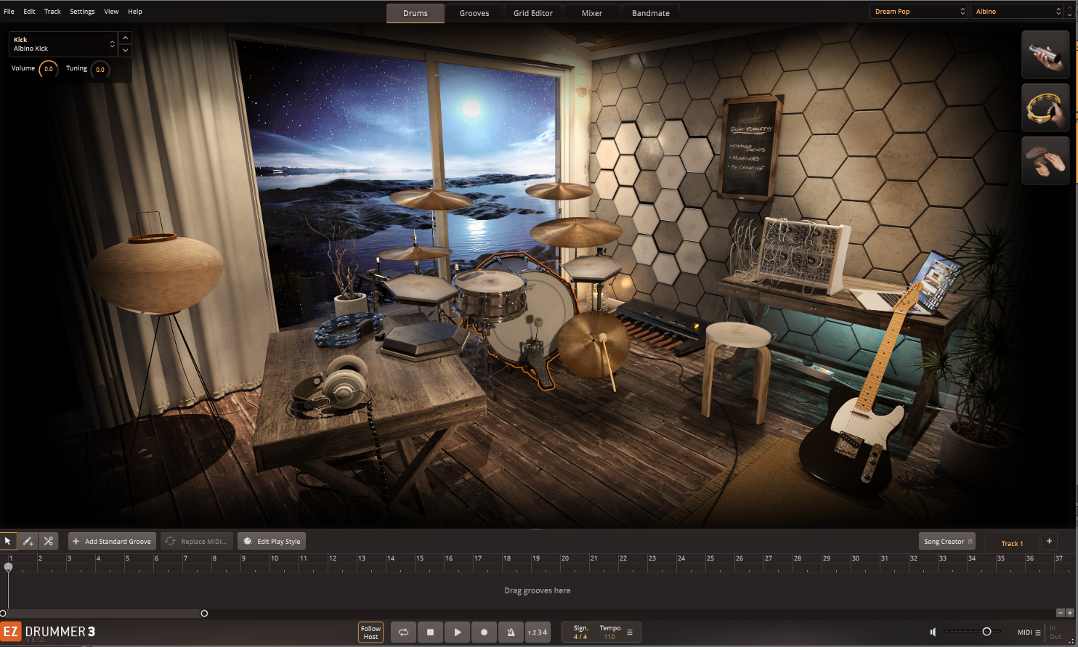This screenshot has height=647, width=1078.
Task: Select the scissors cut tool
Action: coord(48,541)
